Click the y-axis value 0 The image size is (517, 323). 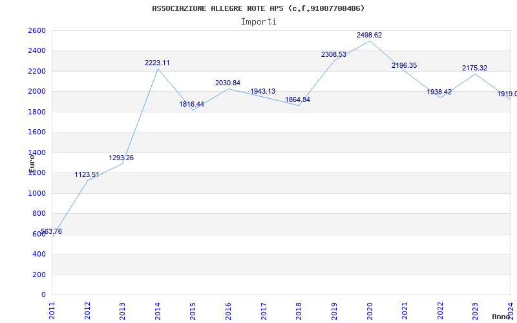[43, 295]
